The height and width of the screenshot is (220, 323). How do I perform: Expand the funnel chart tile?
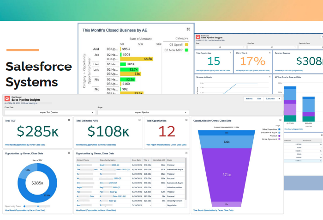coord(280,120)
